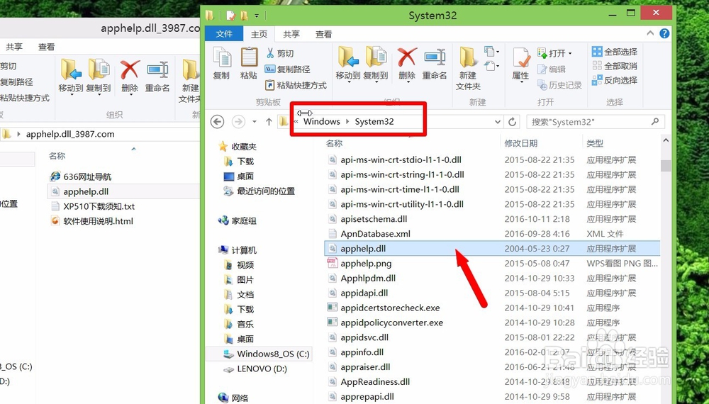709x404 pixels.
Task: Click Up one level arrow in System32 window
Action: (269, 122)
